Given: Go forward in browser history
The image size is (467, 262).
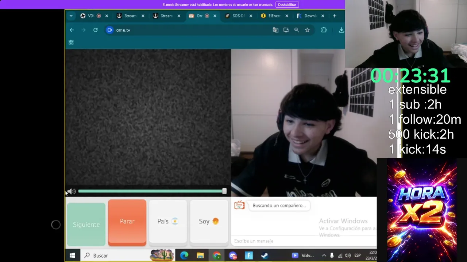Looking at the screenshot, I should [x=84, y=30].
